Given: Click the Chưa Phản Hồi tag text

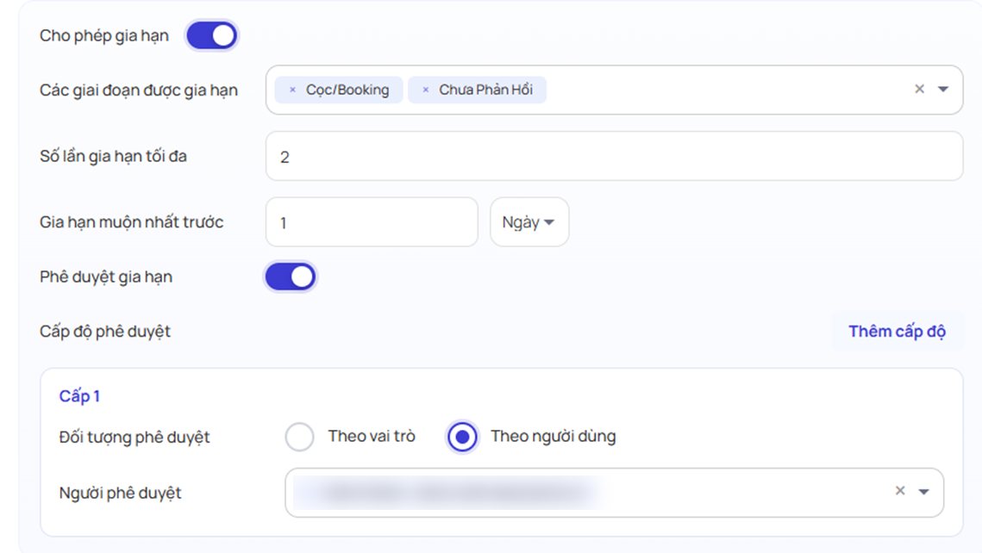Looking at the screenshot, I should (486, 90).
